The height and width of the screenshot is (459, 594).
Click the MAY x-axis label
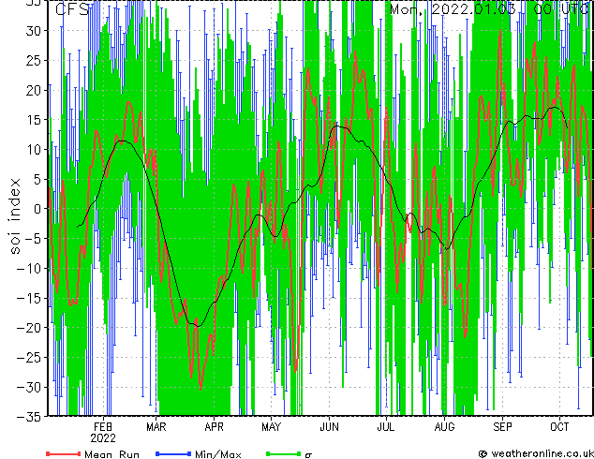pyautogui.click(x=272, y=427)
